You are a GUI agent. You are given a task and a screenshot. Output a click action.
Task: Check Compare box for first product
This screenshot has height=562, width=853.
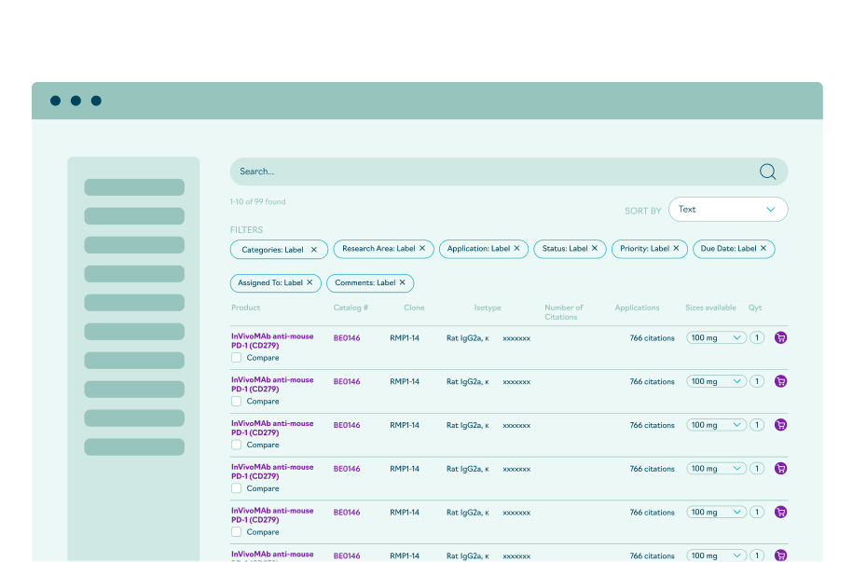click(x=237, y=358)
